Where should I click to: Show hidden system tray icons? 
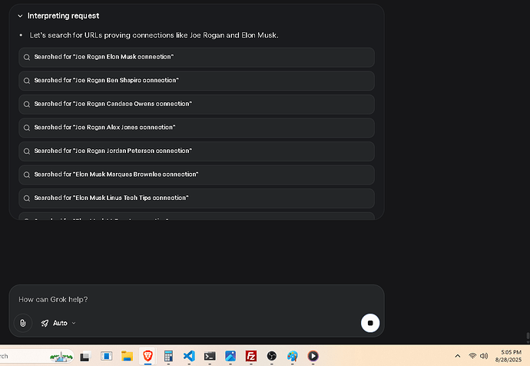point(458,356)
